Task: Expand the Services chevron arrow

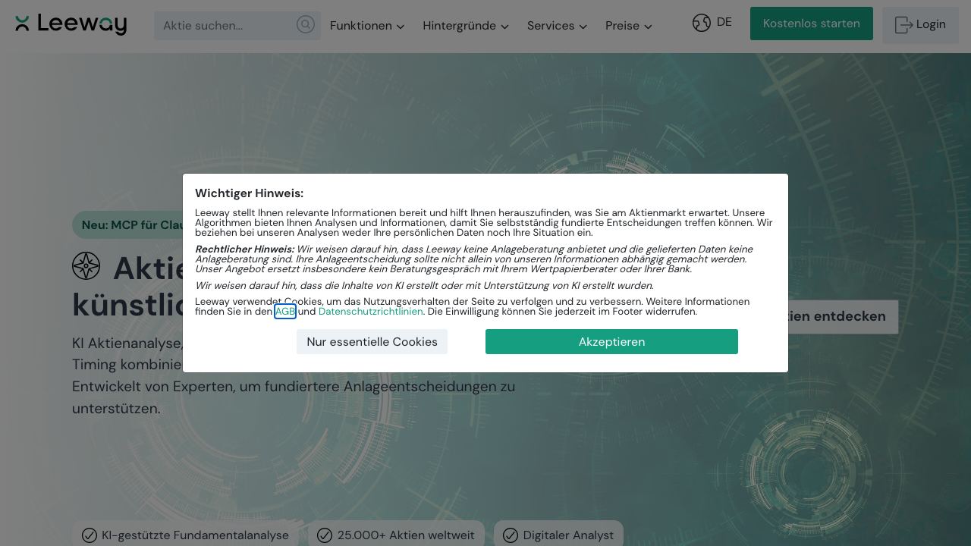Action: [583, 27]
